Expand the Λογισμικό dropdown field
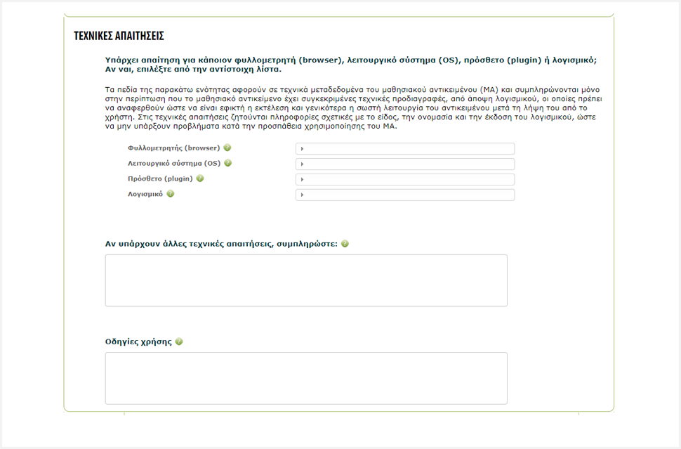Screen dimensions: 681x449 (404, 195)
